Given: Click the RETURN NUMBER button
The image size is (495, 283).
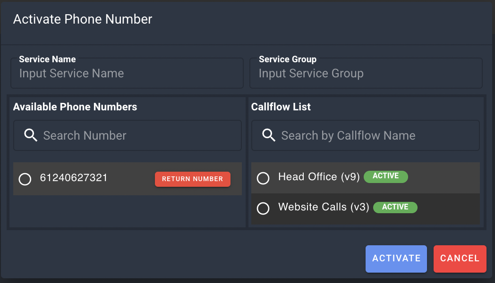Looking at the screenshot, I should tap(193, 179).
